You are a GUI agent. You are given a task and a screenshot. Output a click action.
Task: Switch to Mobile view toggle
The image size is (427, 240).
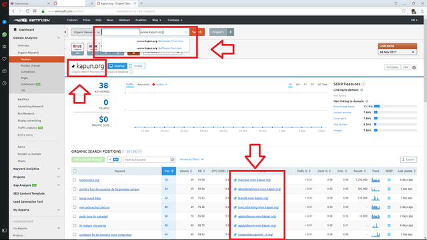tap(136, 66)
